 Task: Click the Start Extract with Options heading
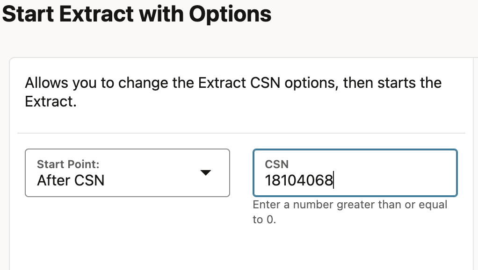click(x=136, y=14)
